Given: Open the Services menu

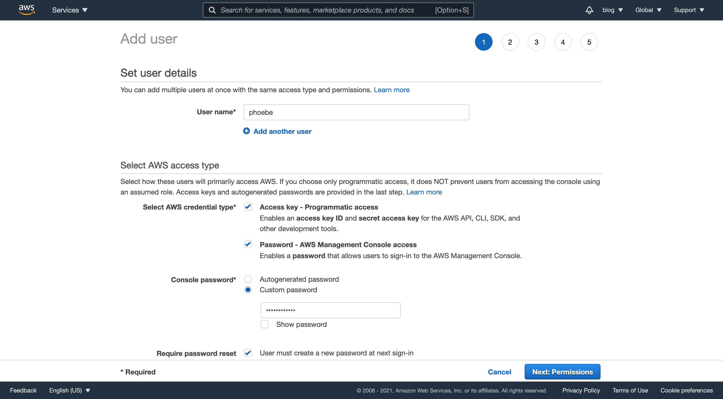Looking at the screenshot, I should click(70, 10).
